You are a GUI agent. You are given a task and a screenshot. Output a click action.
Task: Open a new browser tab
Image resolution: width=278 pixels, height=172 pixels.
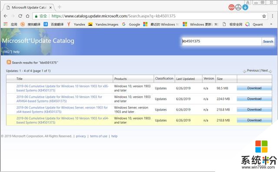pos(60,7)
